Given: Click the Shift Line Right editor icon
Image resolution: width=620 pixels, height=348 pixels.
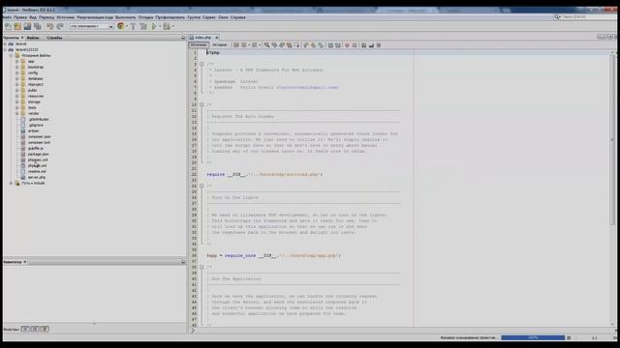Looking at the screenshot, I should [x=338, y=45].
